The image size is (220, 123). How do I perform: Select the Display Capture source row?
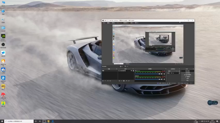(126, 71)
